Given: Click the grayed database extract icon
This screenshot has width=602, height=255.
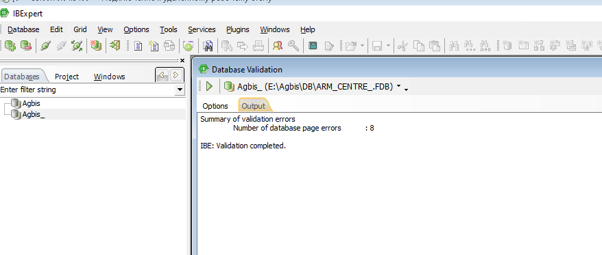Looking at the screenshot, I should [x=227, y=46].
